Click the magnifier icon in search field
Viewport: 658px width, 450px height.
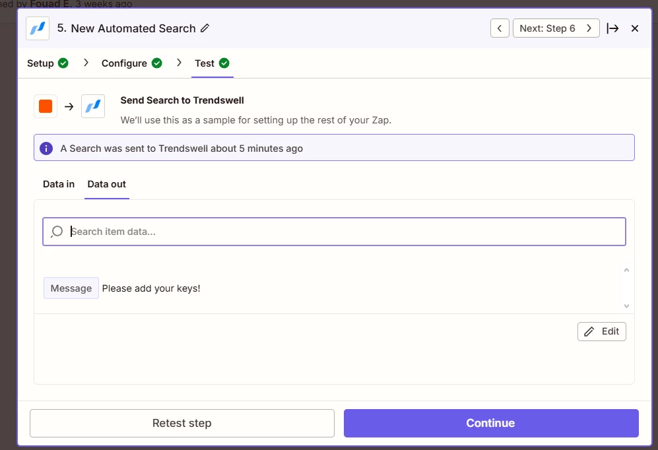coord(57,232)
